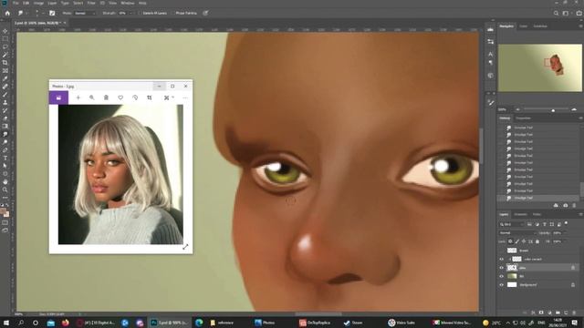
Task: Click the Navigator zoom slider handle
Action: tap(553, 109)
